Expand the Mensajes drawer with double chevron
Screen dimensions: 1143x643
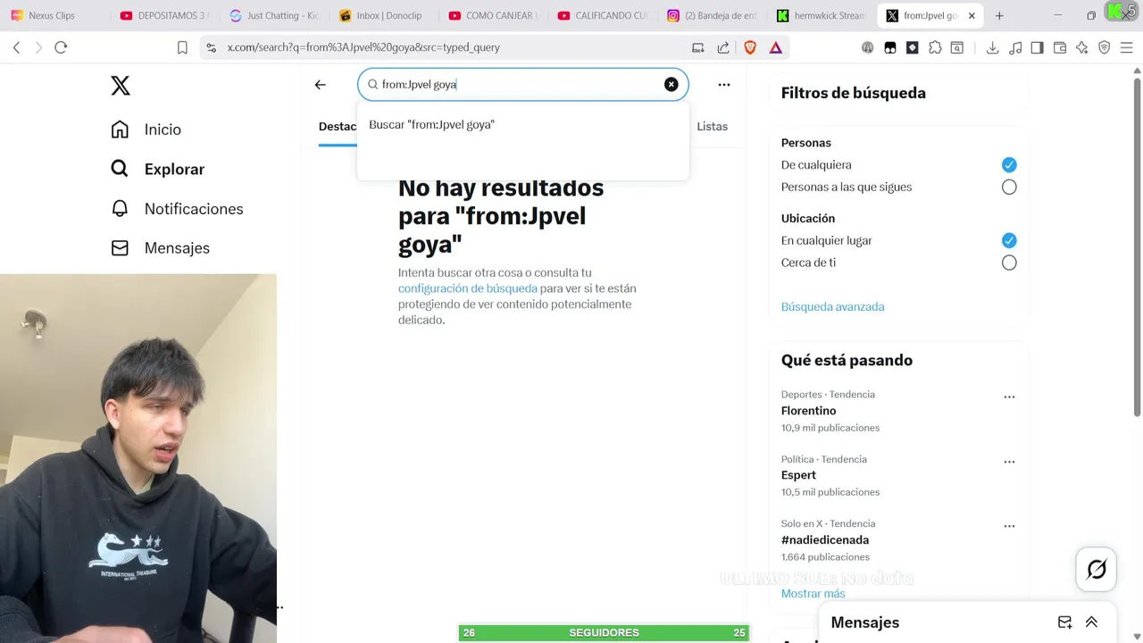coord(1091,622)
